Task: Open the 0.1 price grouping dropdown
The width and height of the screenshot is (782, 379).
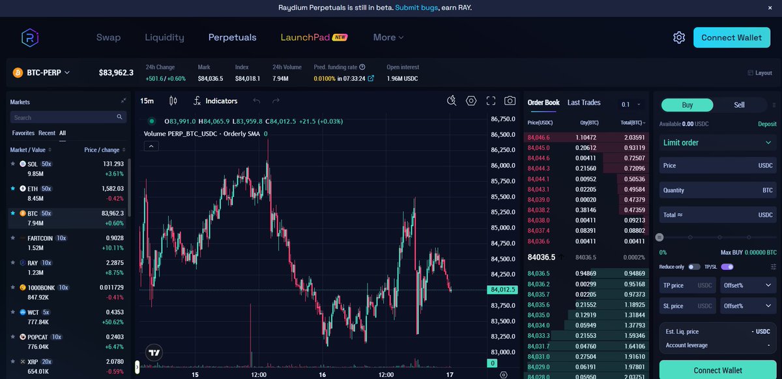Action: (631, 104)
